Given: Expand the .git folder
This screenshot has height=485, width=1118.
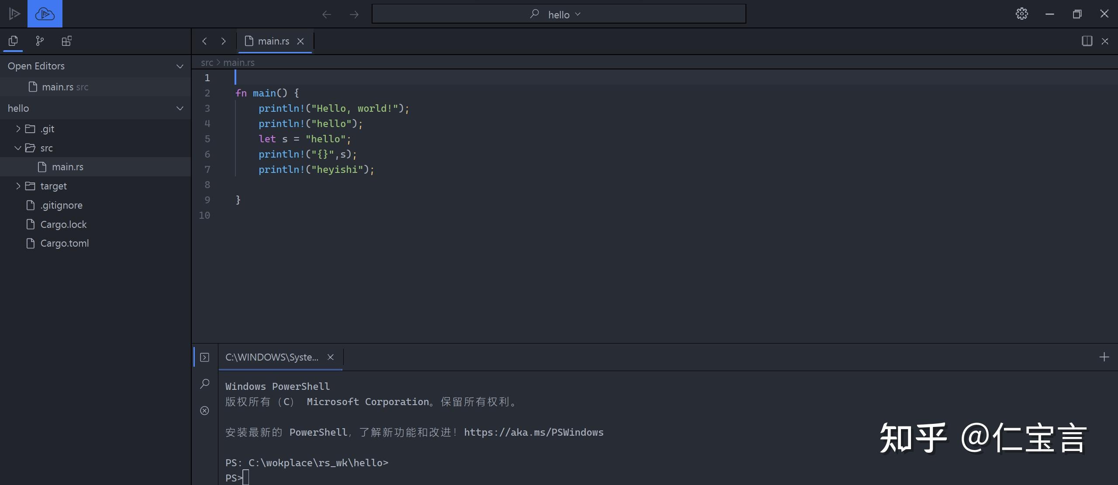Looking at the screenshot, I should (x=18, y=129).
